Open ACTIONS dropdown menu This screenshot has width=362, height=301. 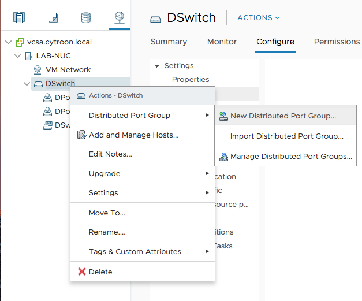point(259,18)
